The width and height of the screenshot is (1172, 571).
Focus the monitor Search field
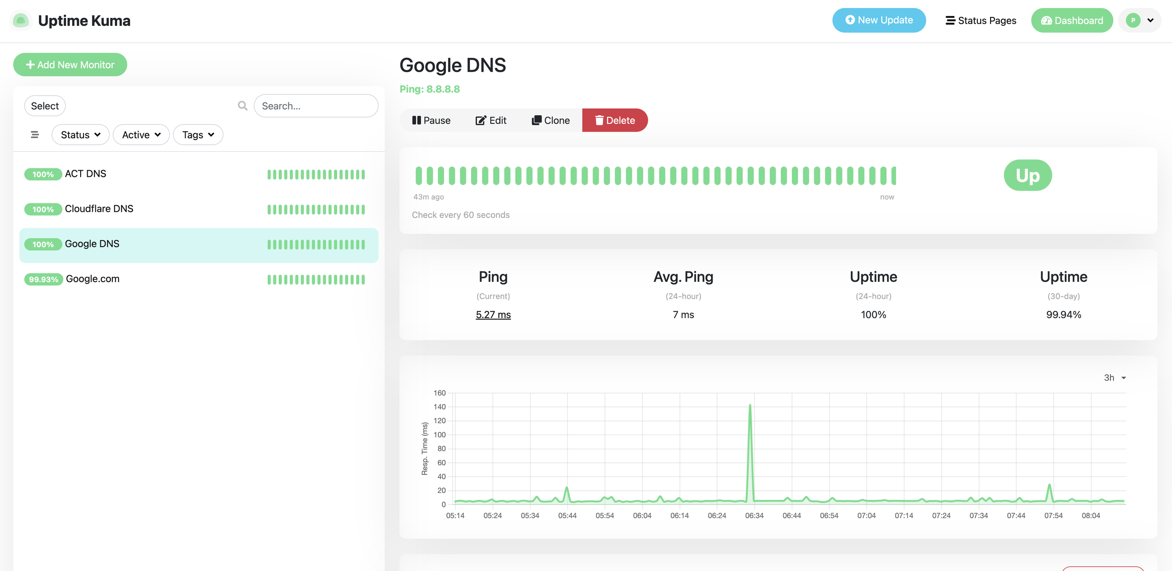point(316,106)
